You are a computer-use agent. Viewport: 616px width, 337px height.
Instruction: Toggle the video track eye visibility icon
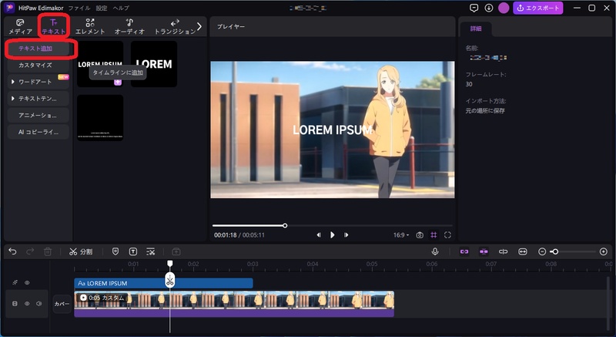(x=27, y=304)
